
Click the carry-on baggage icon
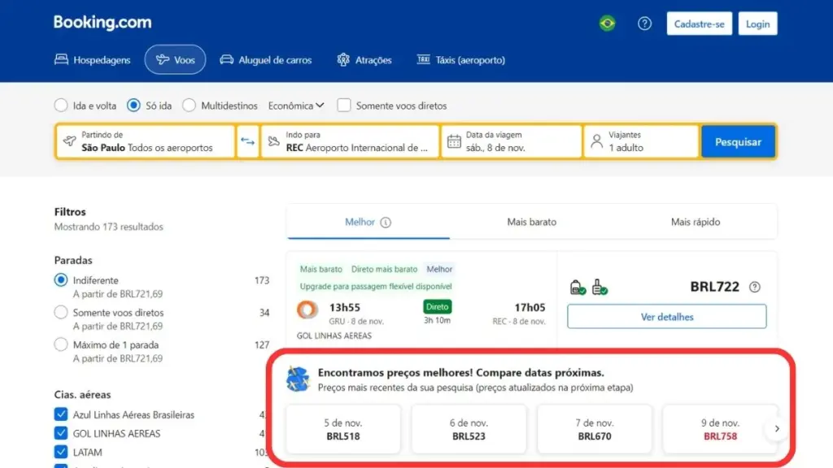point(600,287)
